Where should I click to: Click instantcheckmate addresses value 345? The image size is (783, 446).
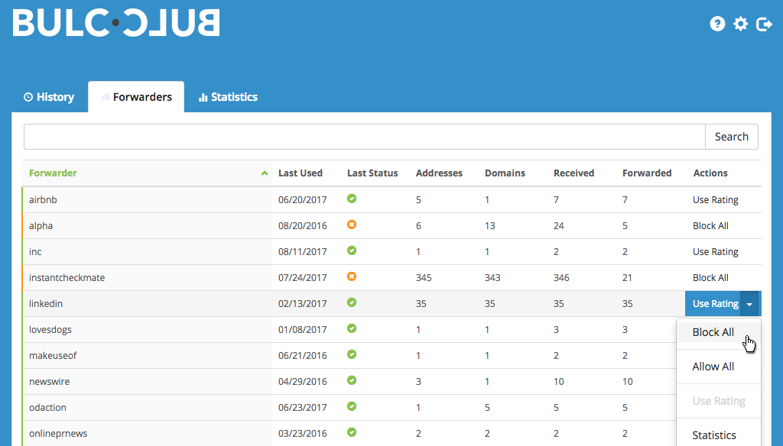[x=424, y=278]
